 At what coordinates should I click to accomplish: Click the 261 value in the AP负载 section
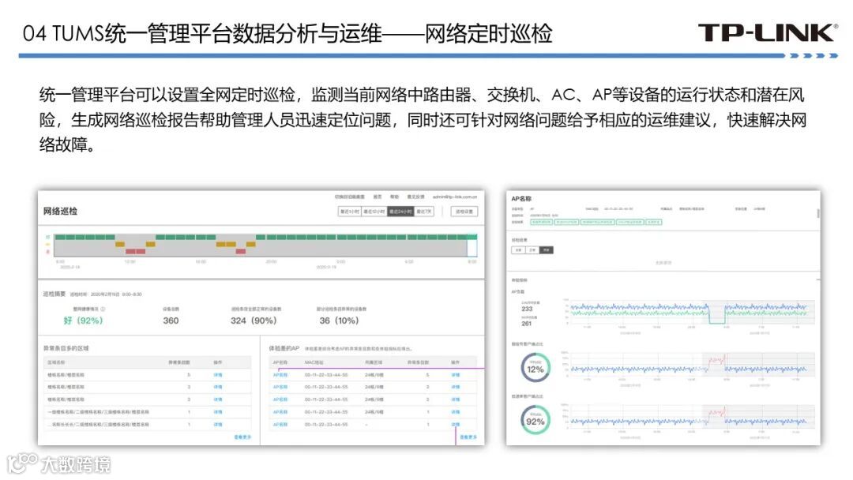click(x=527, y=324)
